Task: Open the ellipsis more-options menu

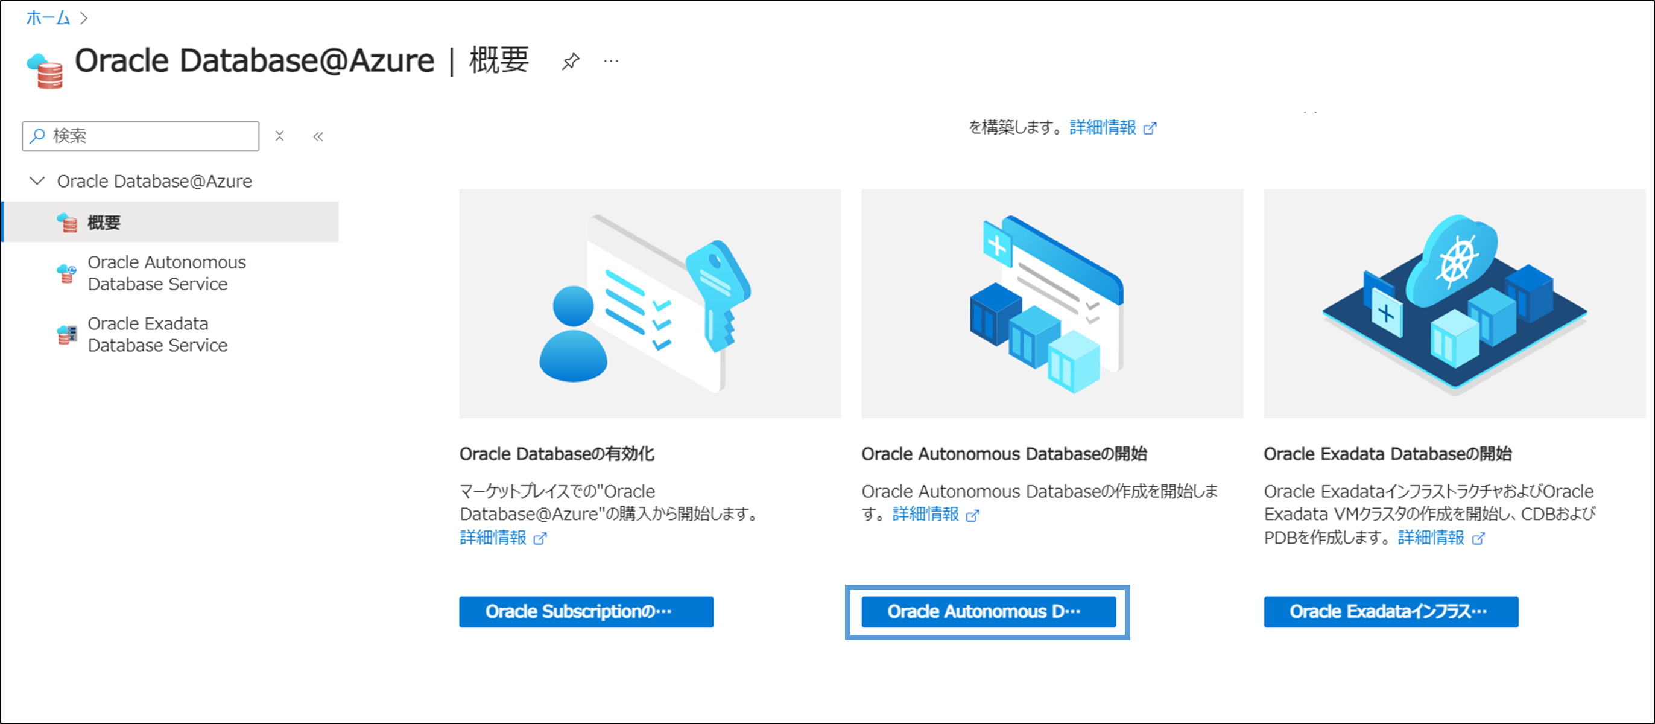Action: (x=610, y=61)
